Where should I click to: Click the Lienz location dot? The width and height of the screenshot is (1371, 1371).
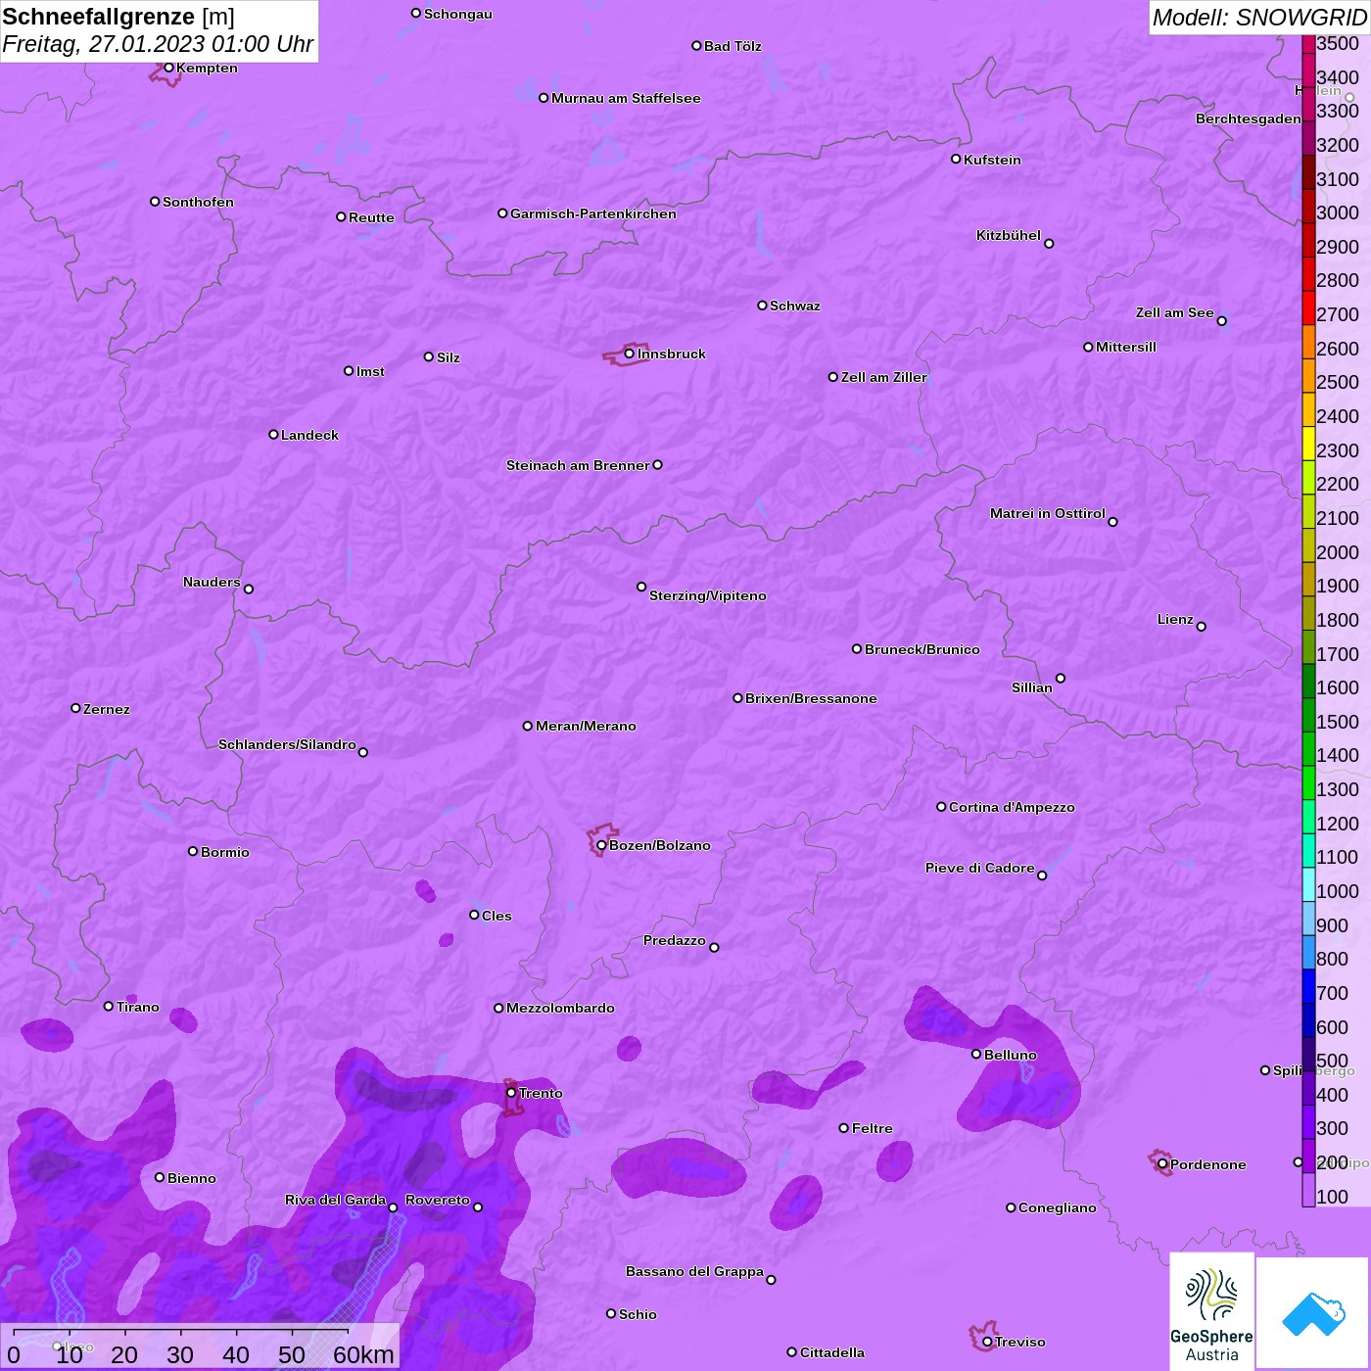pos(1202,627)
